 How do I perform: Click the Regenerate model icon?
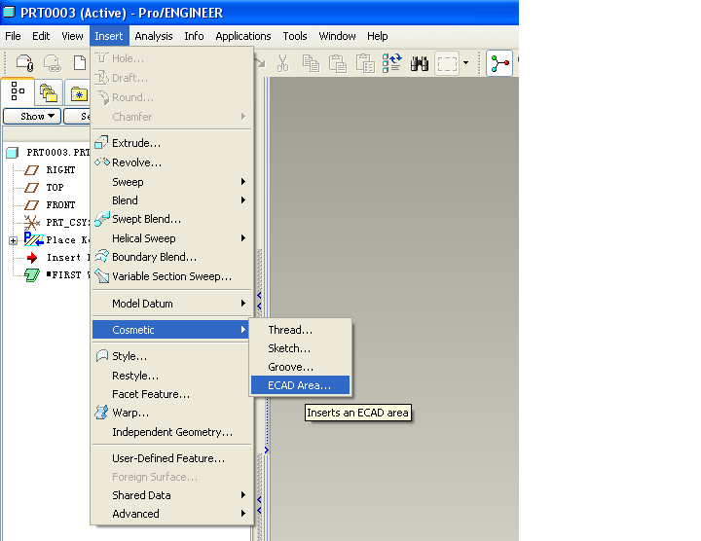392,63
